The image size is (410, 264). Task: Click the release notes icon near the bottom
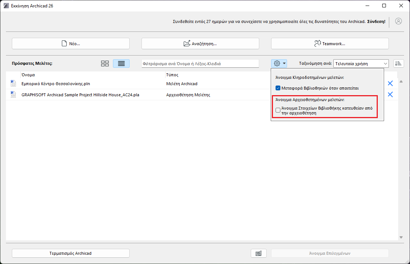point(259,253)
